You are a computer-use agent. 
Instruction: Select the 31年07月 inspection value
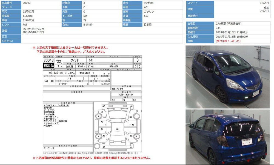coord(28,20)
